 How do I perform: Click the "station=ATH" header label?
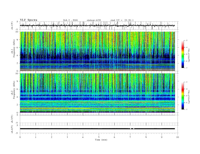[x=94, y=20]
